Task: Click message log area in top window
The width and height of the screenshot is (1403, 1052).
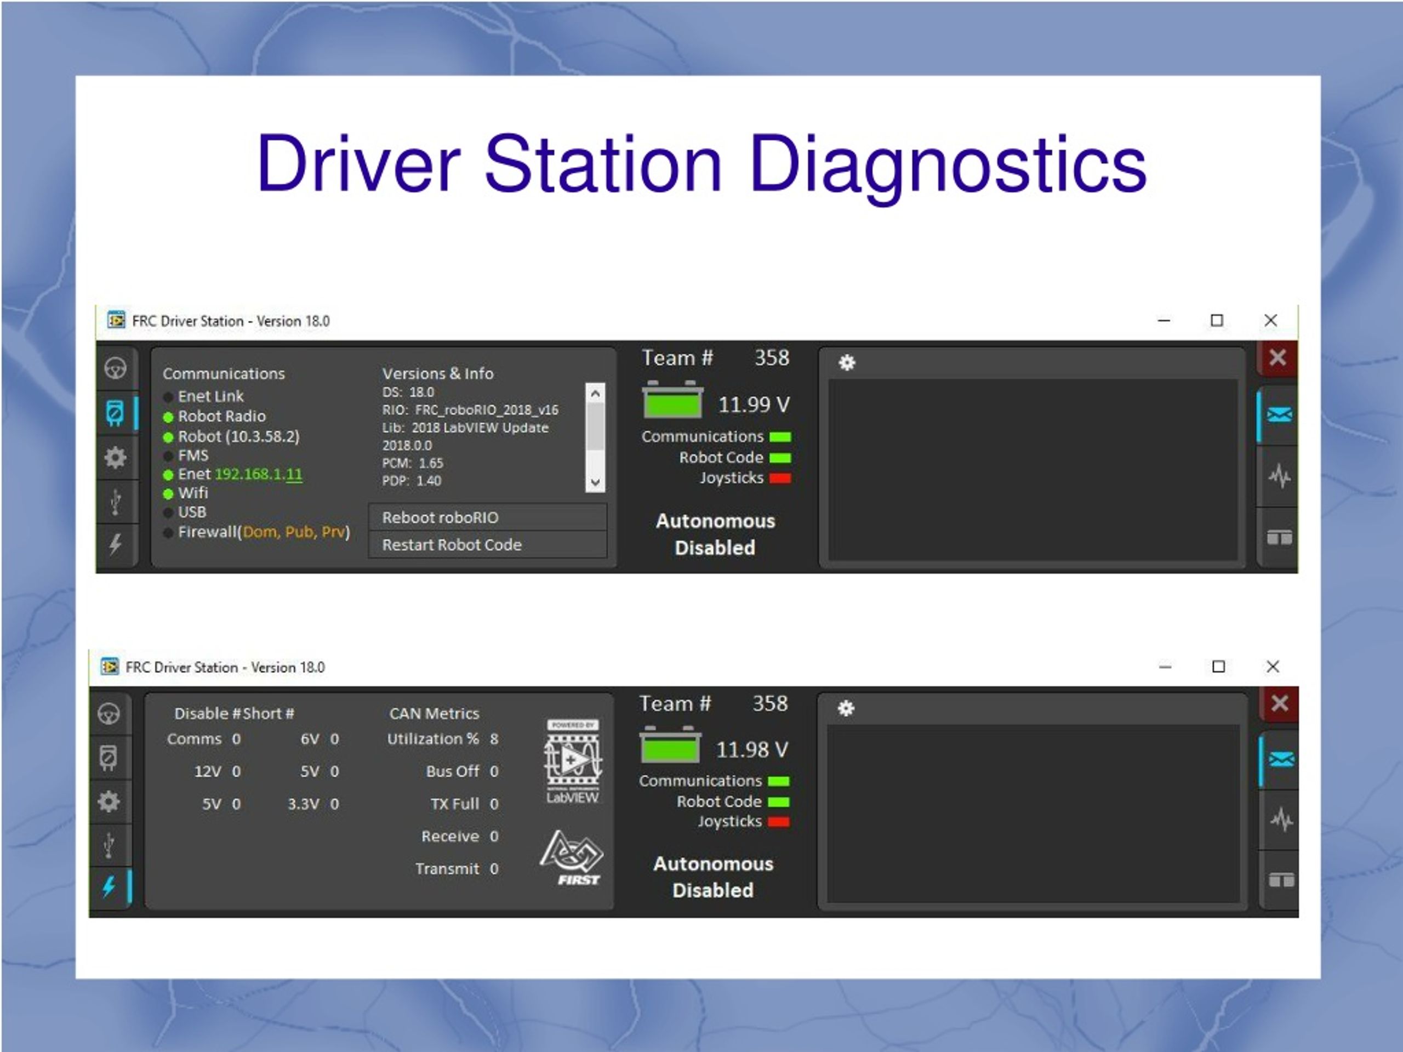Action: (1033, 469)
